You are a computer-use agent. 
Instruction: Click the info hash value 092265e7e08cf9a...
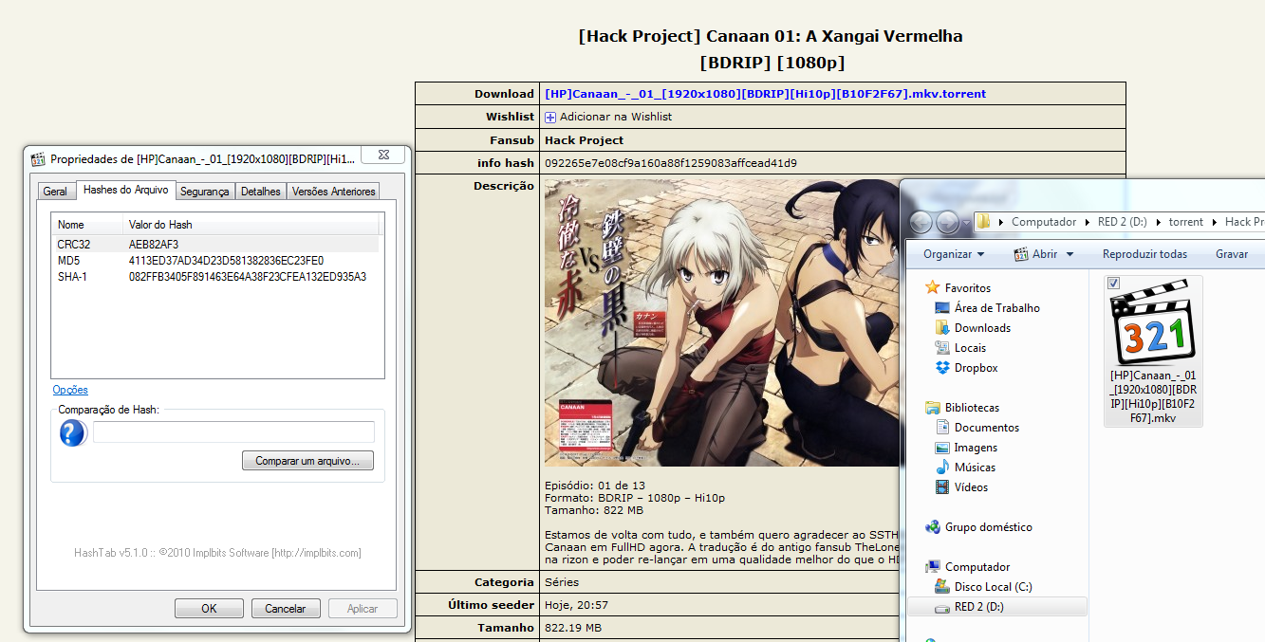671,163
